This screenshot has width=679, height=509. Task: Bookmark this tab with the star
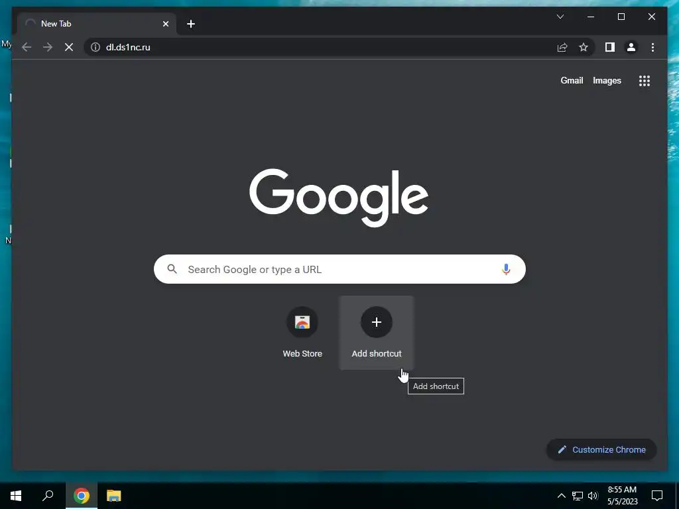[x=584, y=47]
